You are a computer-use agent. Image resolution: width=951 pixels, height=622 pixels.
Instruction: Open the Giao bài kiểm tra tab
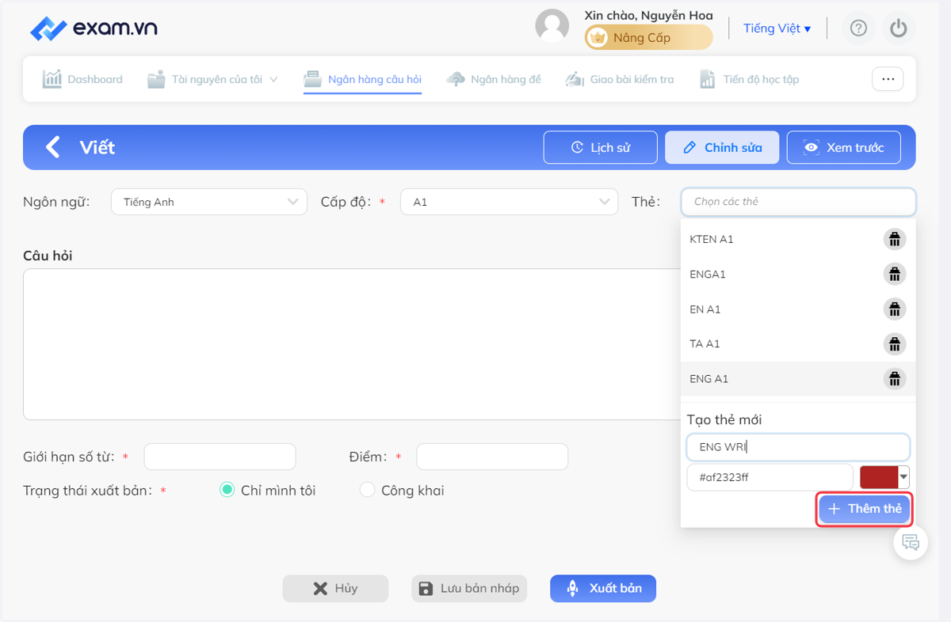[619, 79]
